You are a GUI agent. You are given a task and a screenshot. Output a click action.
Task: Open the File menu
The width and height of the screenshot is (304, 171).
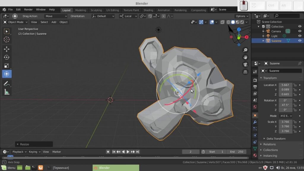(x=10, y=9)
